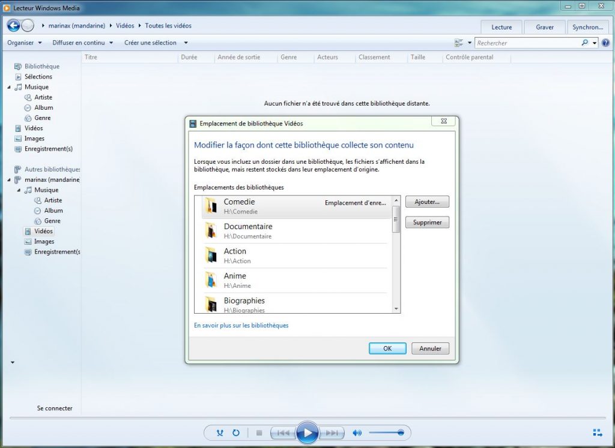Switch to the Graver tab
This screenshot has width=615, height=448.
[x=545, y=27]
